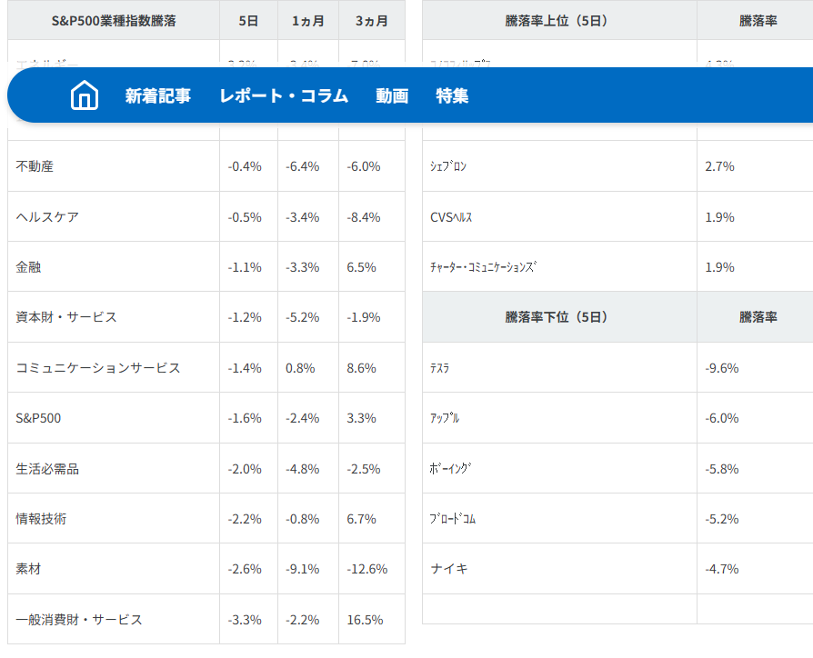Select 一般消費財・サービス in the sector table
Image resolution: width=813 pixels, height=658 pixels.
79,620
